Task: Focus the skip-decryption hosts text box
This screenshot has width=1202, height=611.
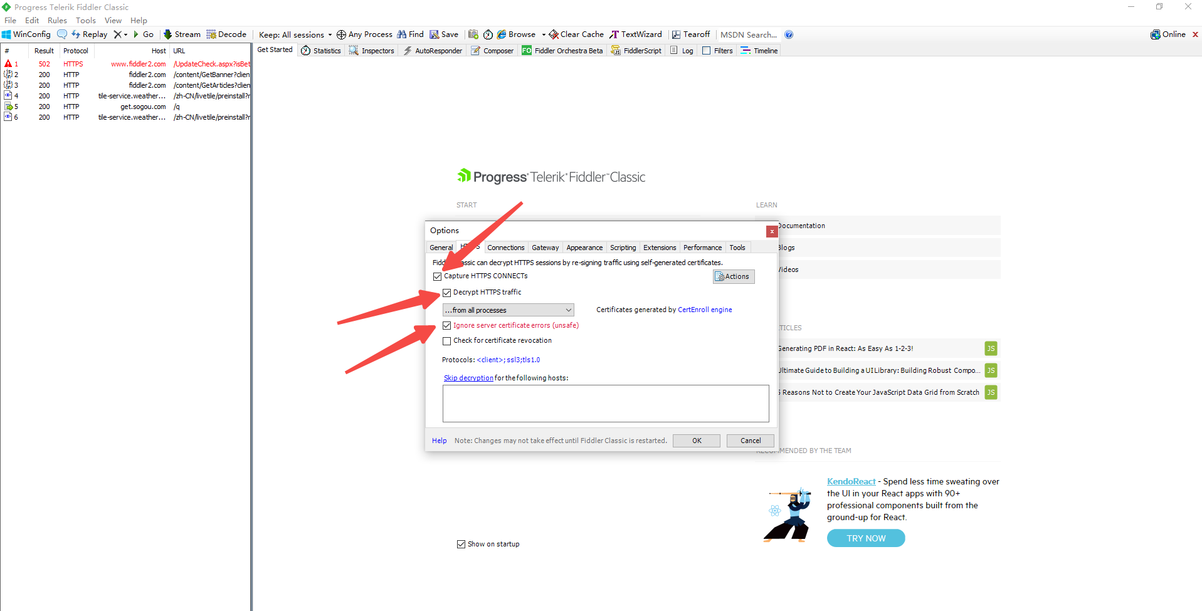Action: [606, 404]
